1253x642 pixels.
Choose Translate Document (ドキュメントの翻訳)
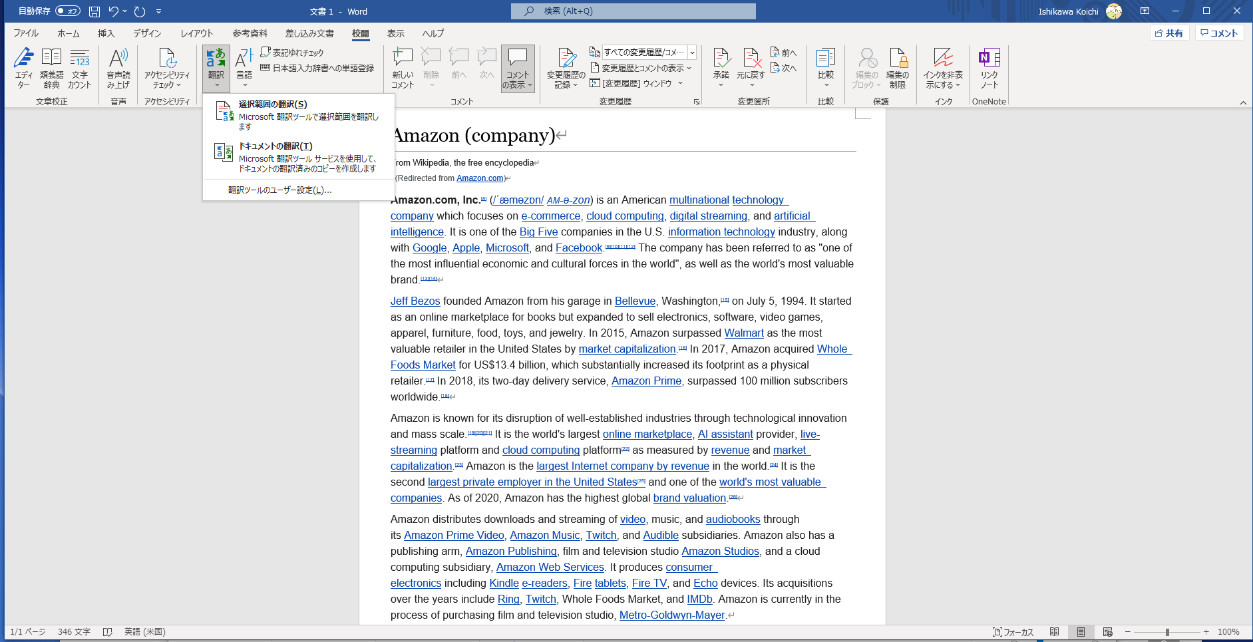pos(299,157)
